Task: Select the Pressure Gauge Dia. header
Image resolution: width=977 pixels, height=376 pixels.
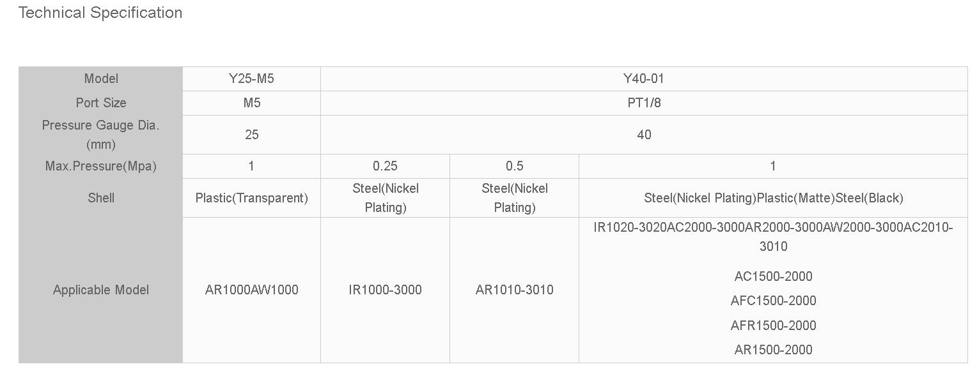Action: (101, 135)
